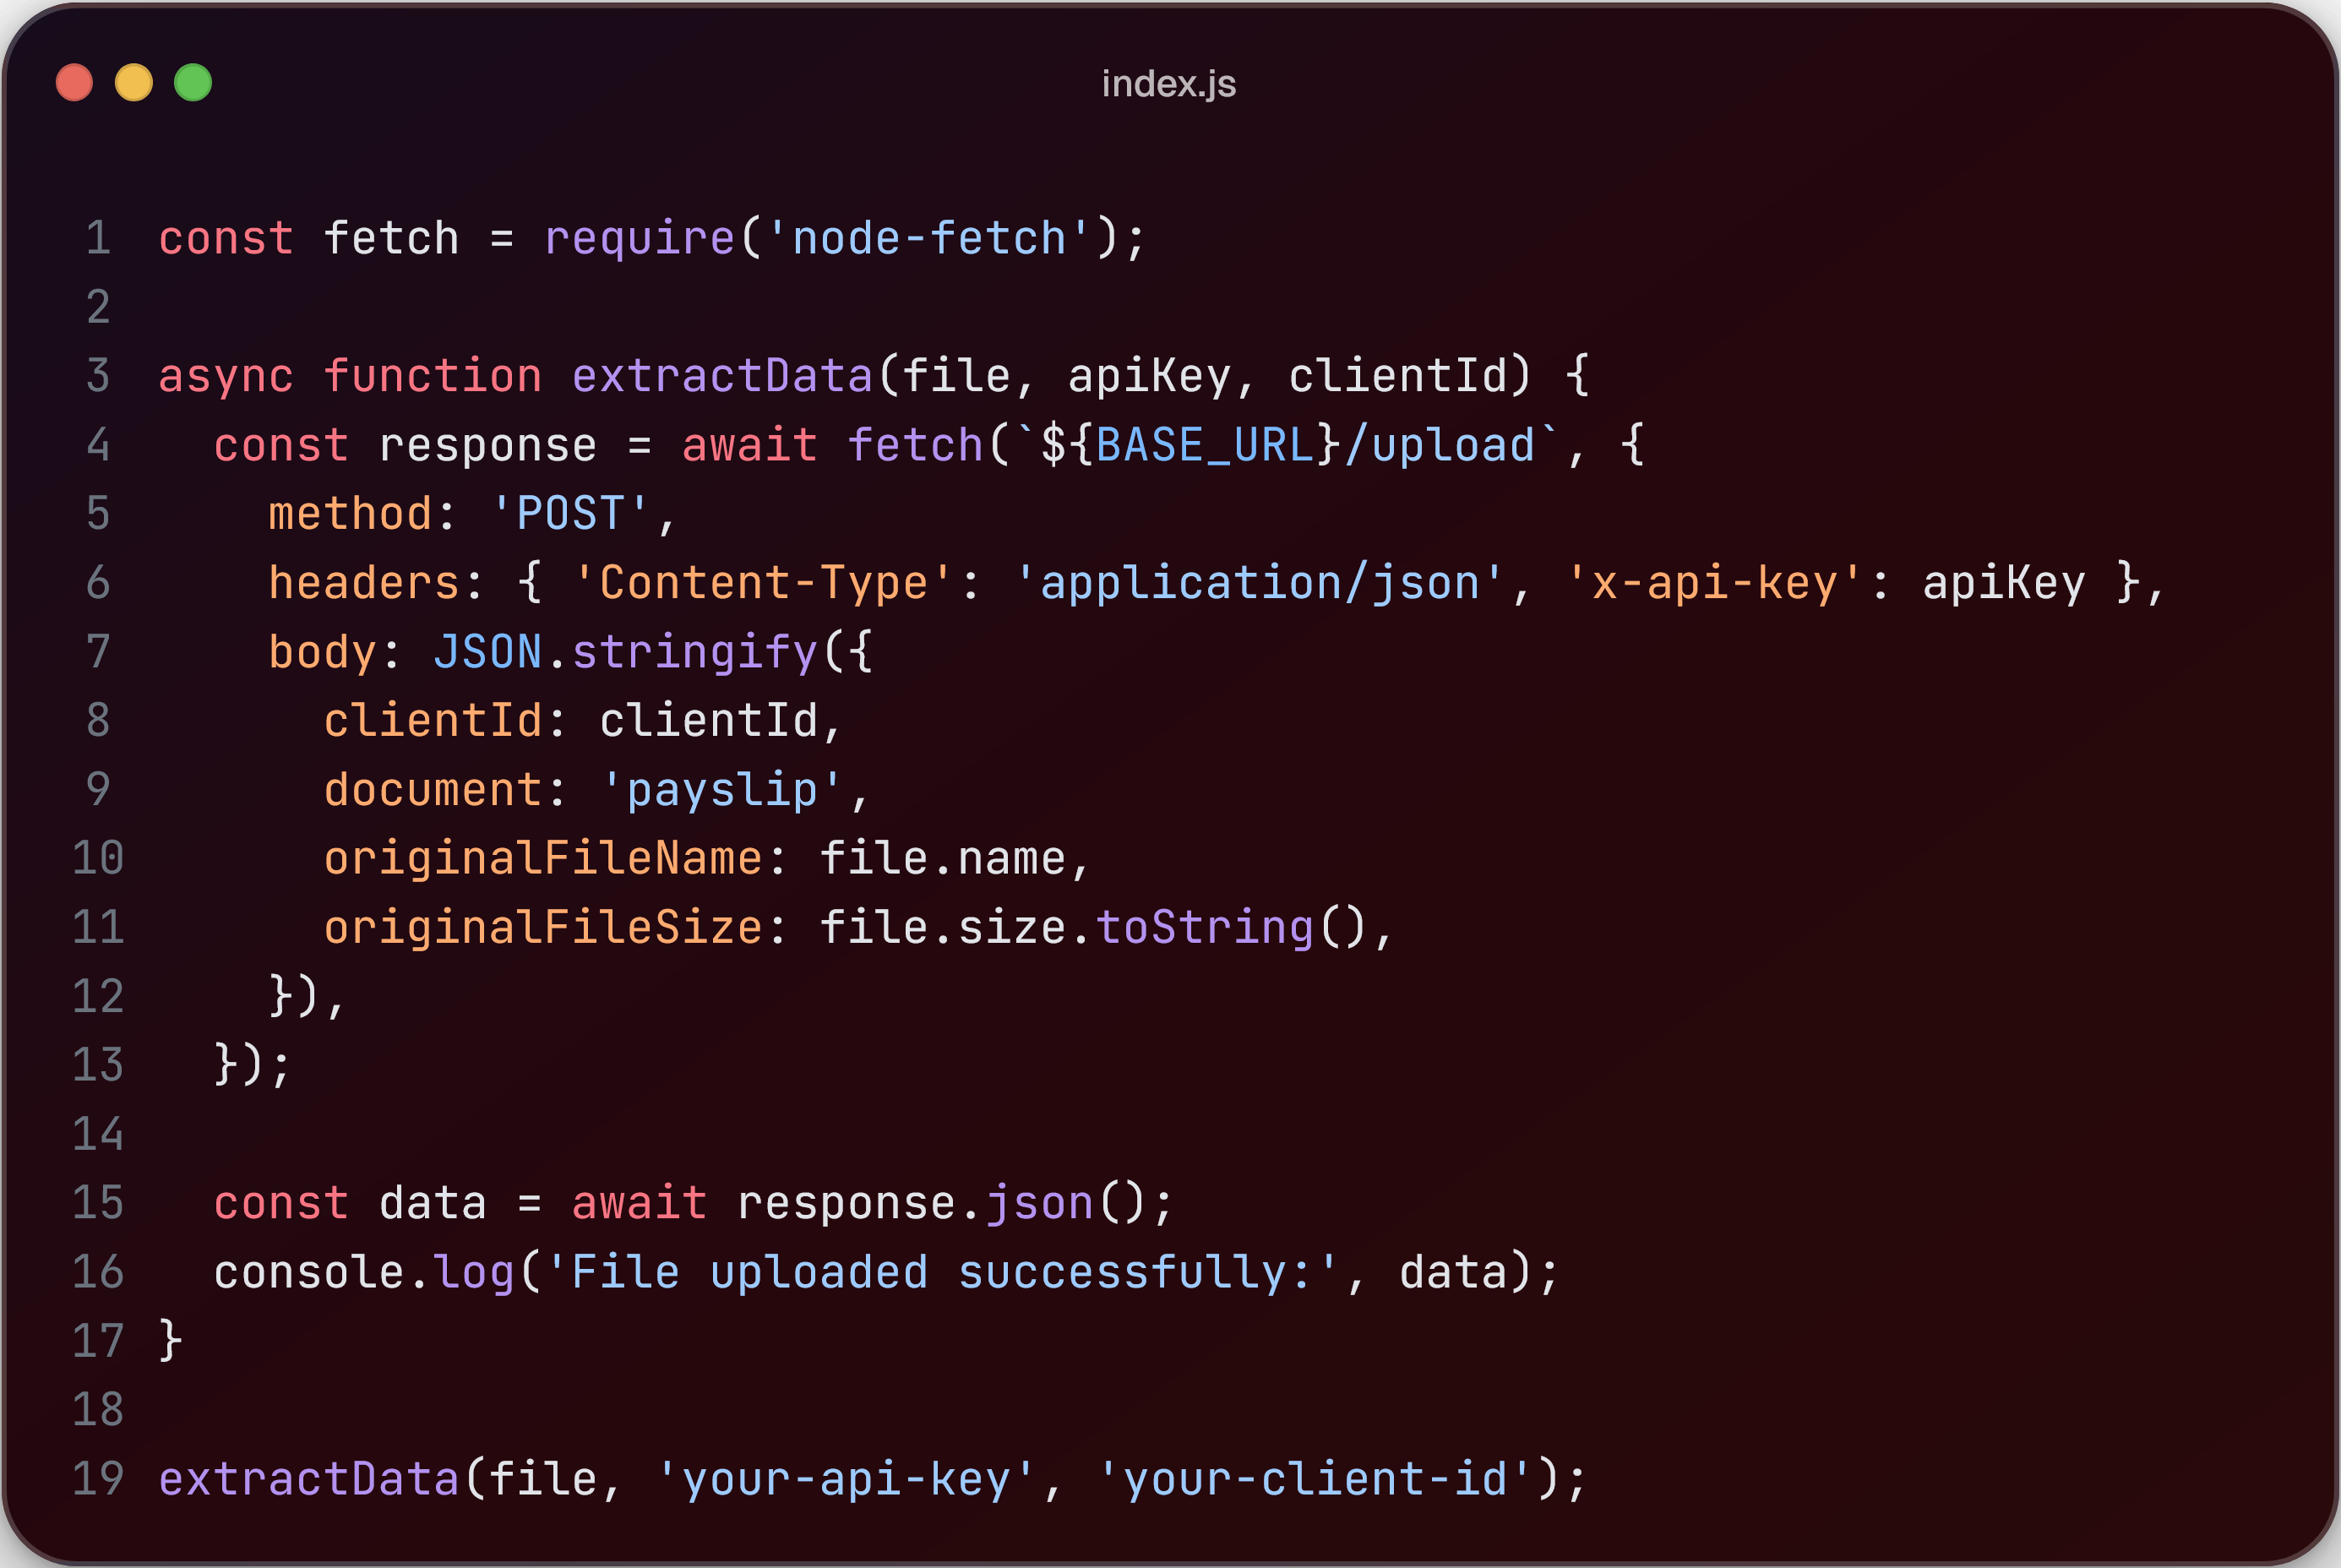Click line number 1 in the gutter
Image resolution: width=2341 pixels, height=1568 pixels.
coord(98,239)
